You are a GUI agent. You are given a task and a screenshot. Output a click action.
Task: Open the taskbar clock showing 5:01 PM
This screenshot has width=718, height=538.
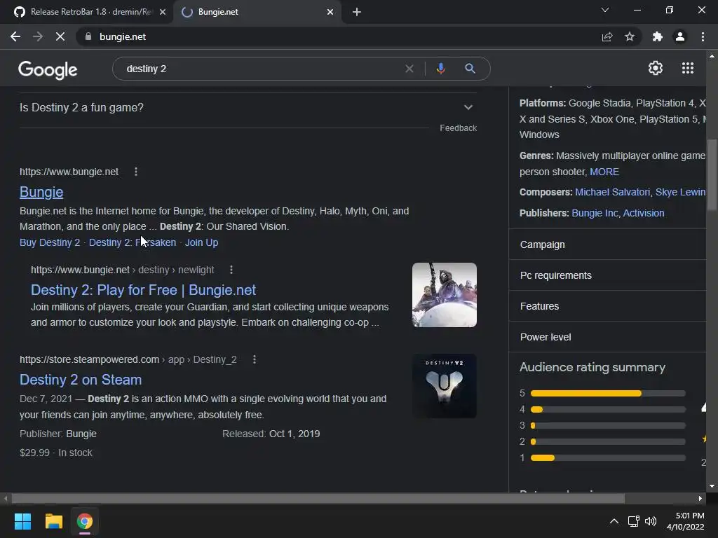pos(686,521)
